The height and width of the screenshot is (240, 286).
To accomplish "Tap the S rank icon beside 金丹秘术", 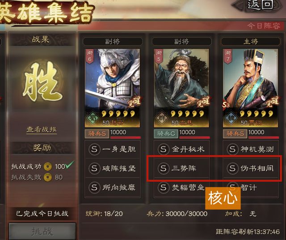I will (x=164, y=150).
